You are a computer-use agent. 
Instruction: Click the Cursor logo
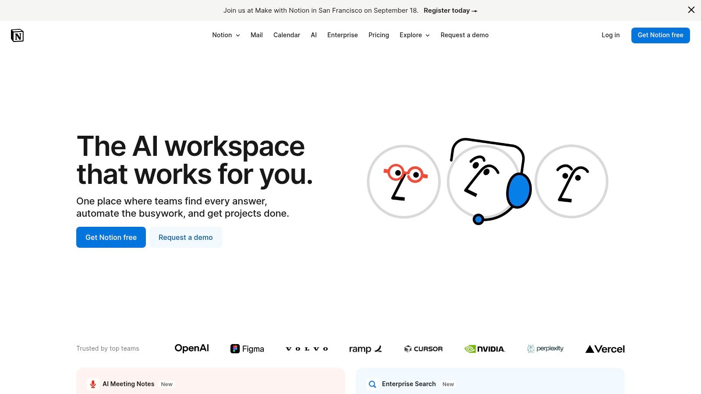click(x=423, y=349)
